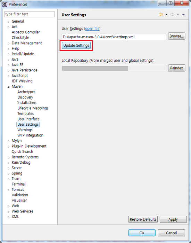Expand the General tree node
The width and height of the screenshot is (191, 243).
[x=8, y=22]
